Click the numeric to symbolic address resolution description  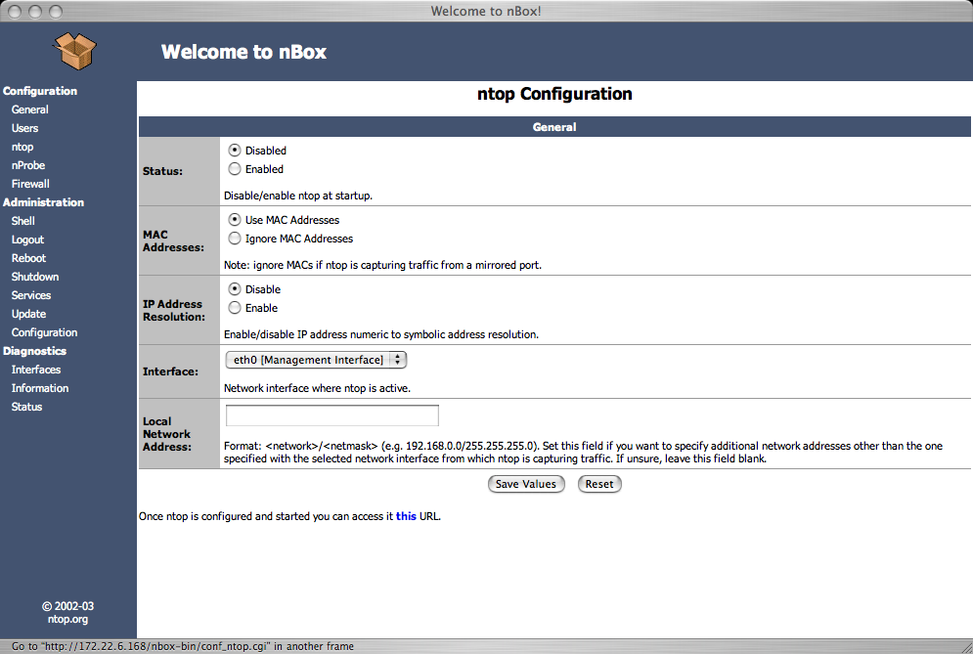[x=381, y=334]
